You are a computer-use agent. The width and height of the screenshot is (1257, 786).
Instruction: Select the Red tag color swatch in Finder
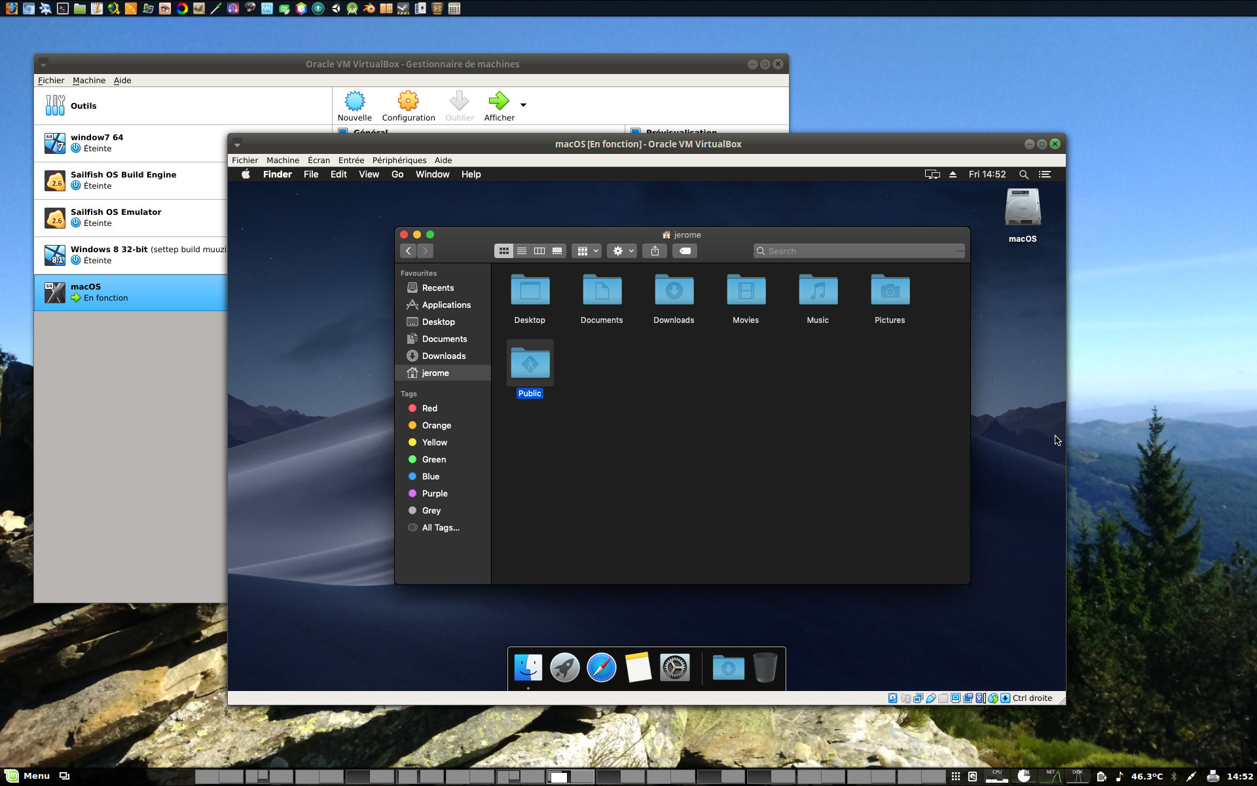click(412, 407)
